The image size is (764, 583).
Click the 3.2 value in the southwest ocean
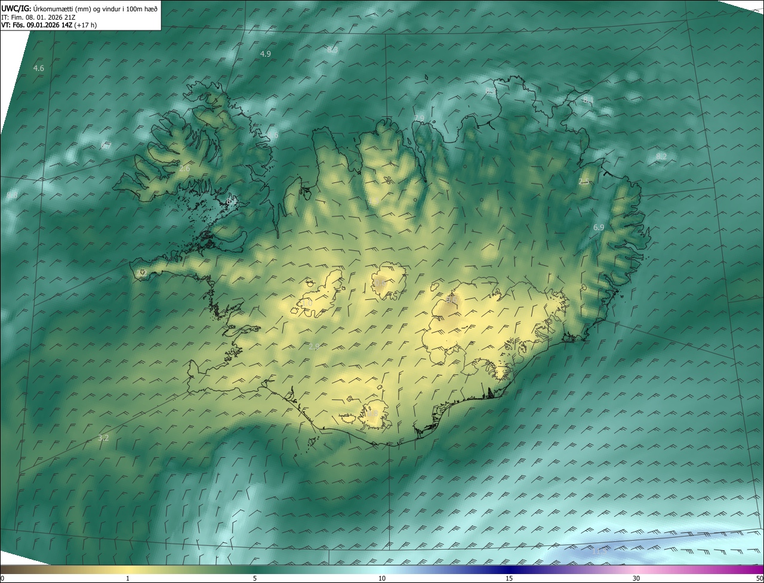point(103,438)
